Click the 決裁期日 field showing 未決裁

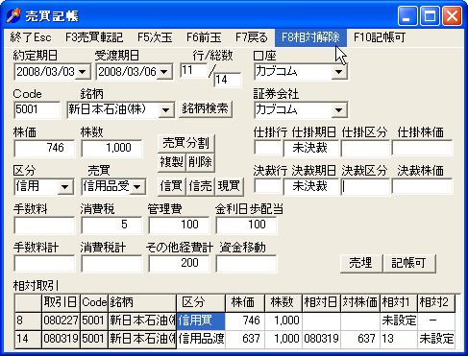(310, 187)
